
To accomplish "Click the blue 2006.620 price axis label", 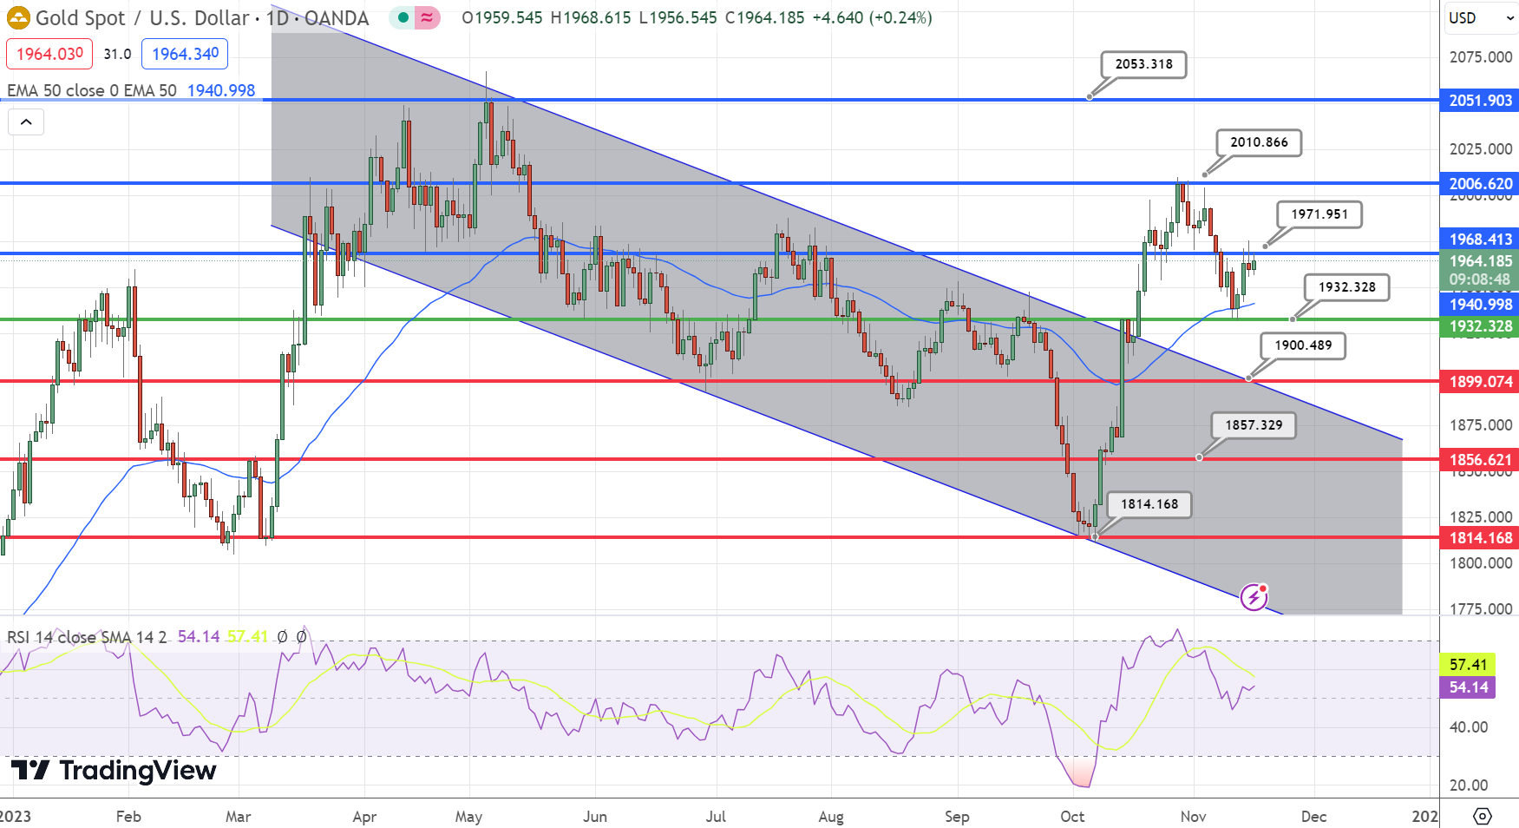I will 1479,184.
